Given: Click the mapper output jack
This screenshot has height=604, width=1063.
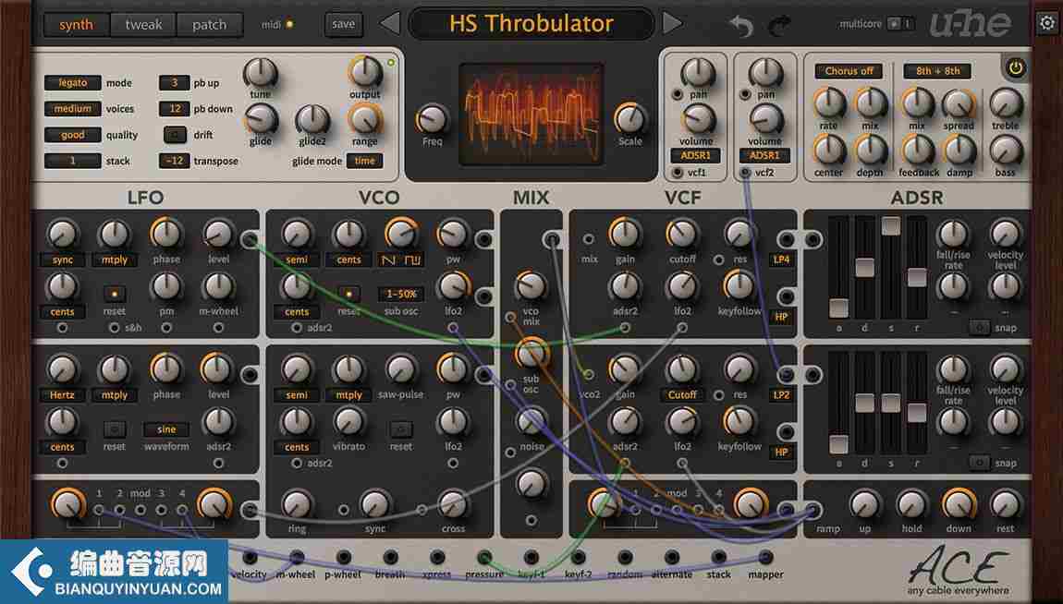Looking at the screenshot, I should (765, 557).
